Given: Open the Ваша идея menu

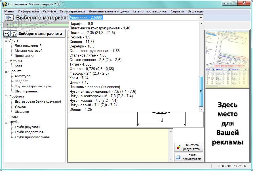Looking at the screenshot, I should (196, 11).
